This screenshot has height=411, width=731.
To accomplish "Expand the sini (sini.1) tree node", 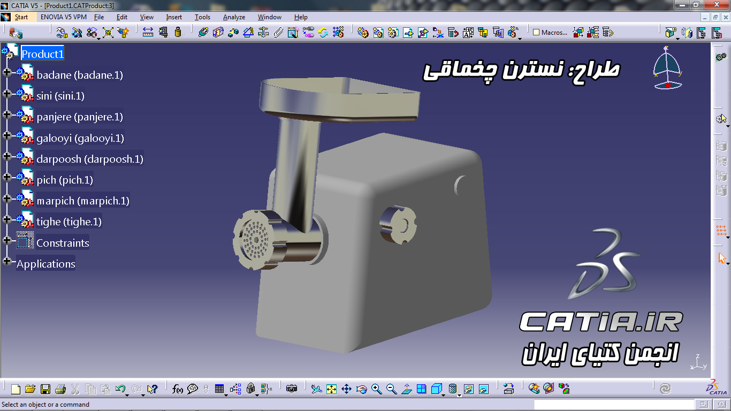I will pyautogui.click(x=7, y=93).
